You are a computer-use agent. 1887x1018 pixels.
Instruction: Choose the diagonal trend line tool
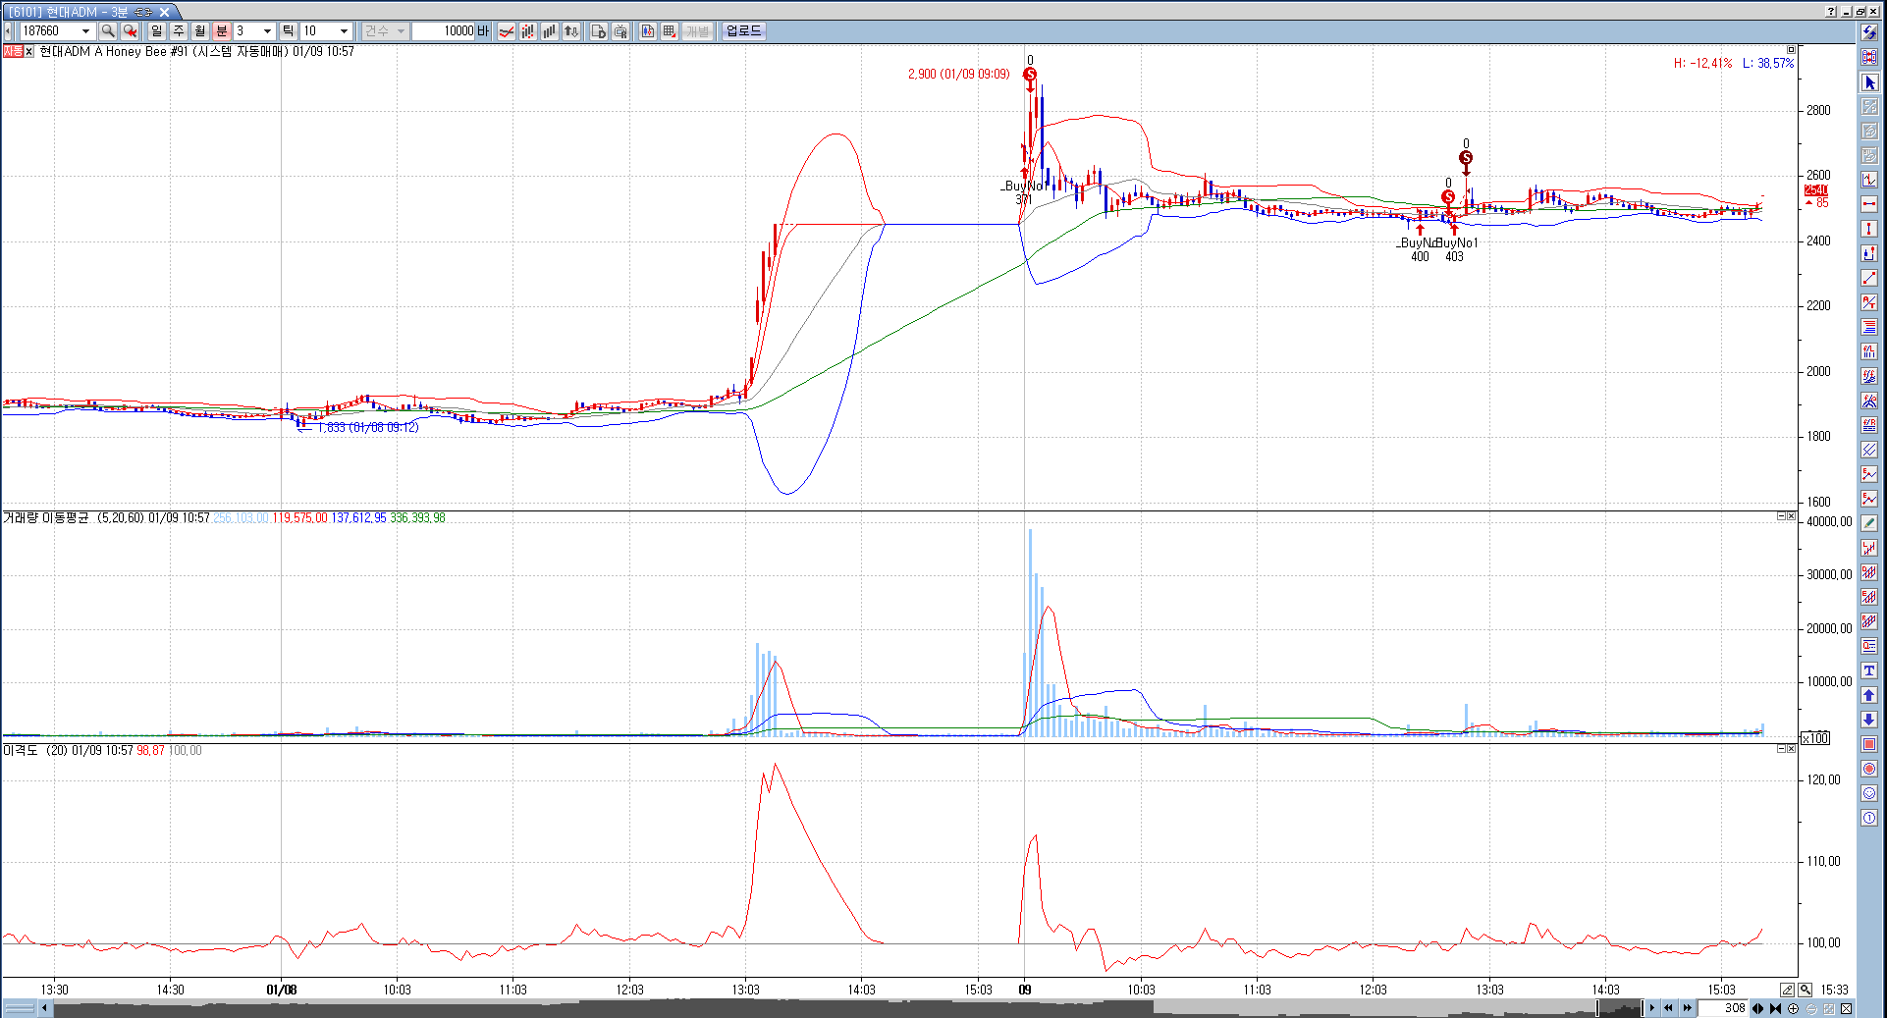[1869, 278]
